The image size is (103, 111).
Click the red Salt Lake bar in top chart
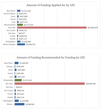[52, 28]
